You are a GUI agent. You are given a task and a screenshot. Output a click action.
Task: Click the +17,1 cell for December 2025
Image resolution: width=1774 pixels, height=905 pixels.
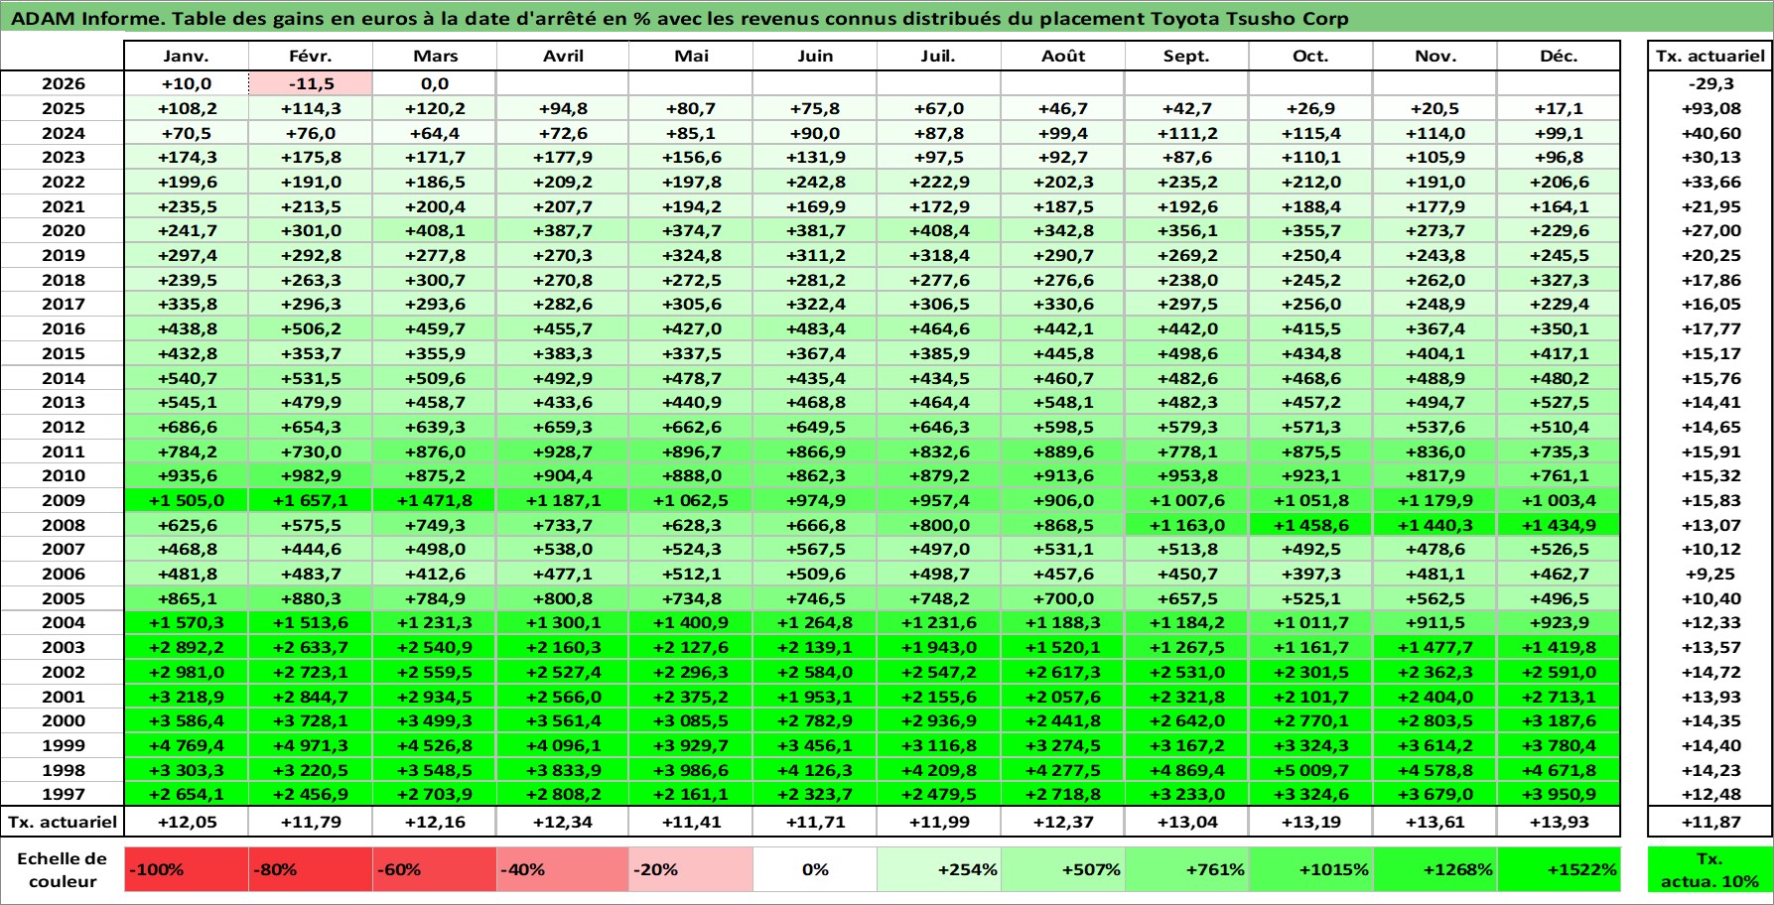(1559, 108)
